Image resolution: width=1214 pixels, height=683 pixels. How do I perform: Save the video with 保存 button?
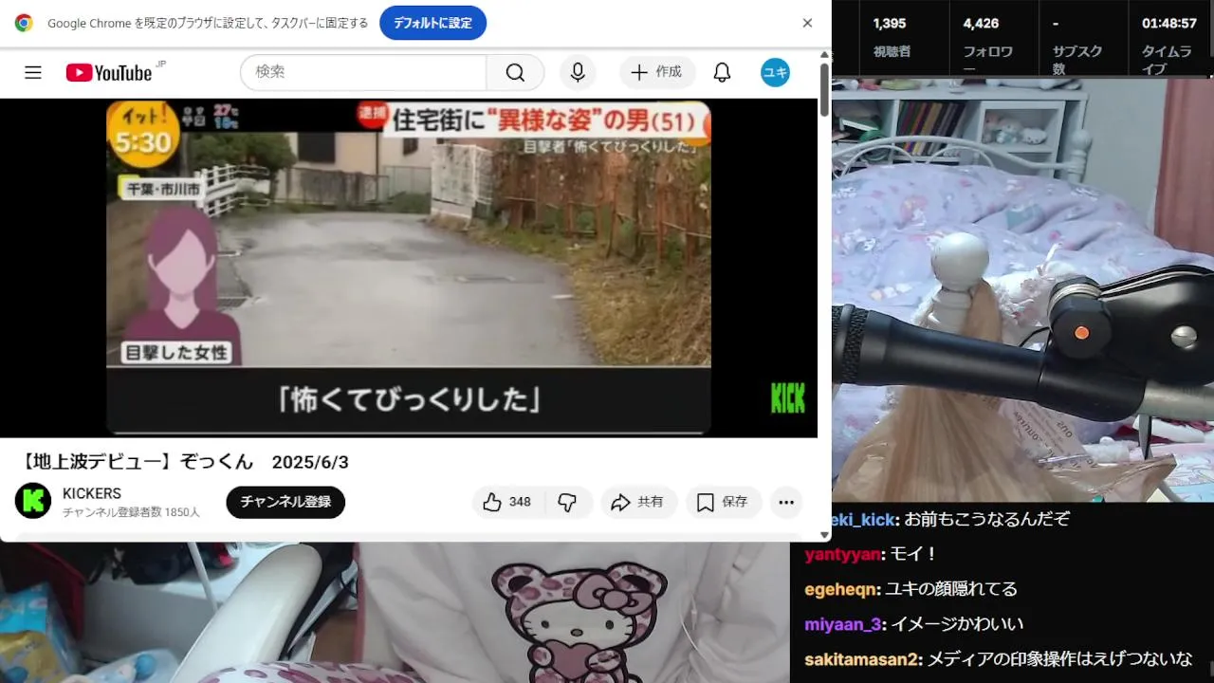point(723,502)
